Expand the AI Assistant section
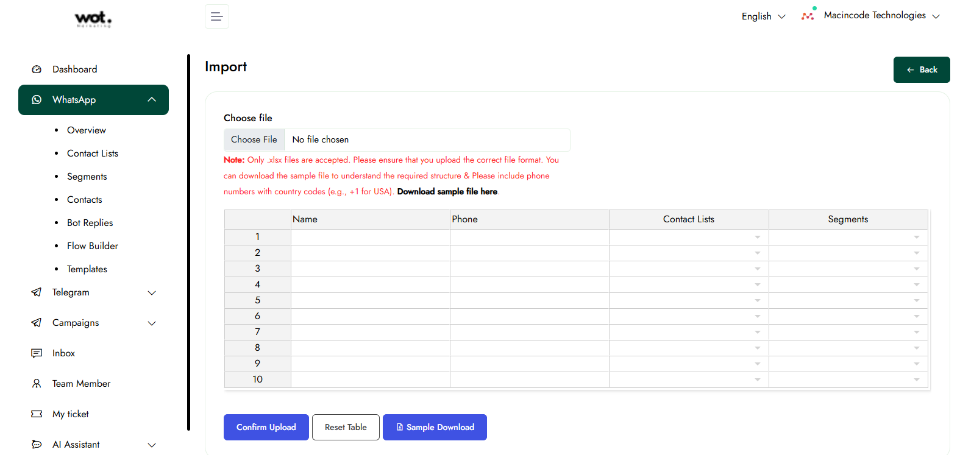 tap(152, 445)
